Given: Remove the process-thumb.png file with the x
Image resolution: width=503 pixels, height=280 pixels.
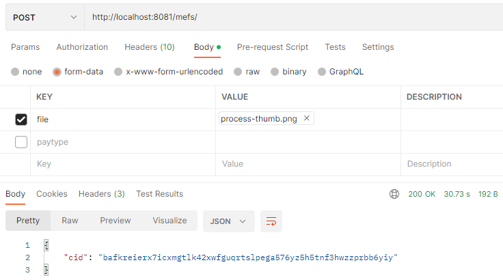Looking at the screenshot, I should point(307,118).
